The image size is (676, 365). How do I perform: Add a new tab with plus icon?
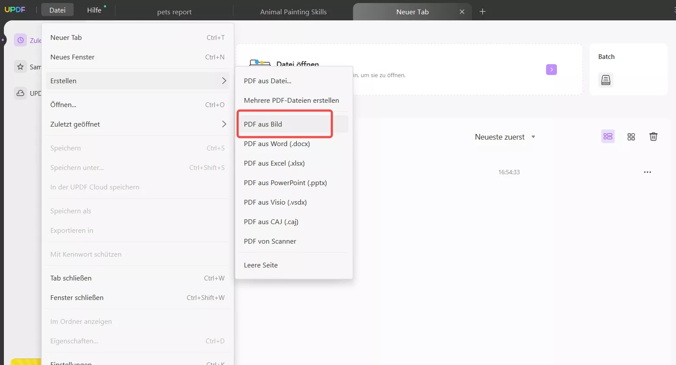482,11
